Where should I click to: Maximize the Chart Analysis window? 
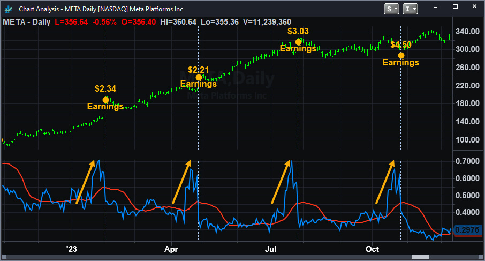click(x=456, y=6)
